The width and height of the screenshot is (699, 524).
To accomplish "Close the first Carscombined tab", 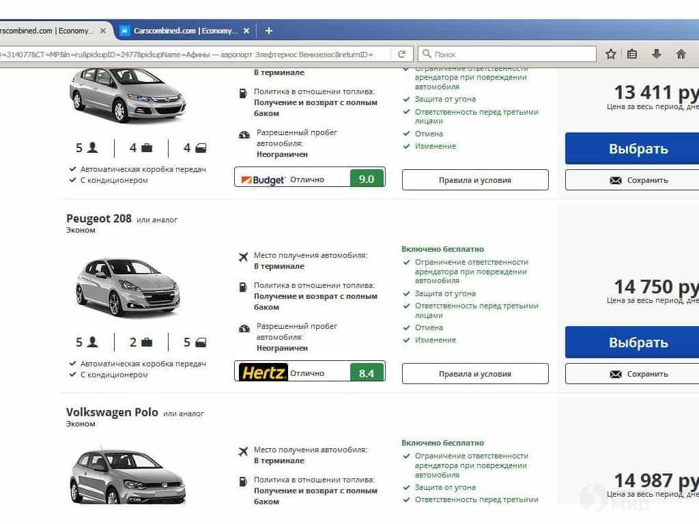I will click(x=103, y=31).
